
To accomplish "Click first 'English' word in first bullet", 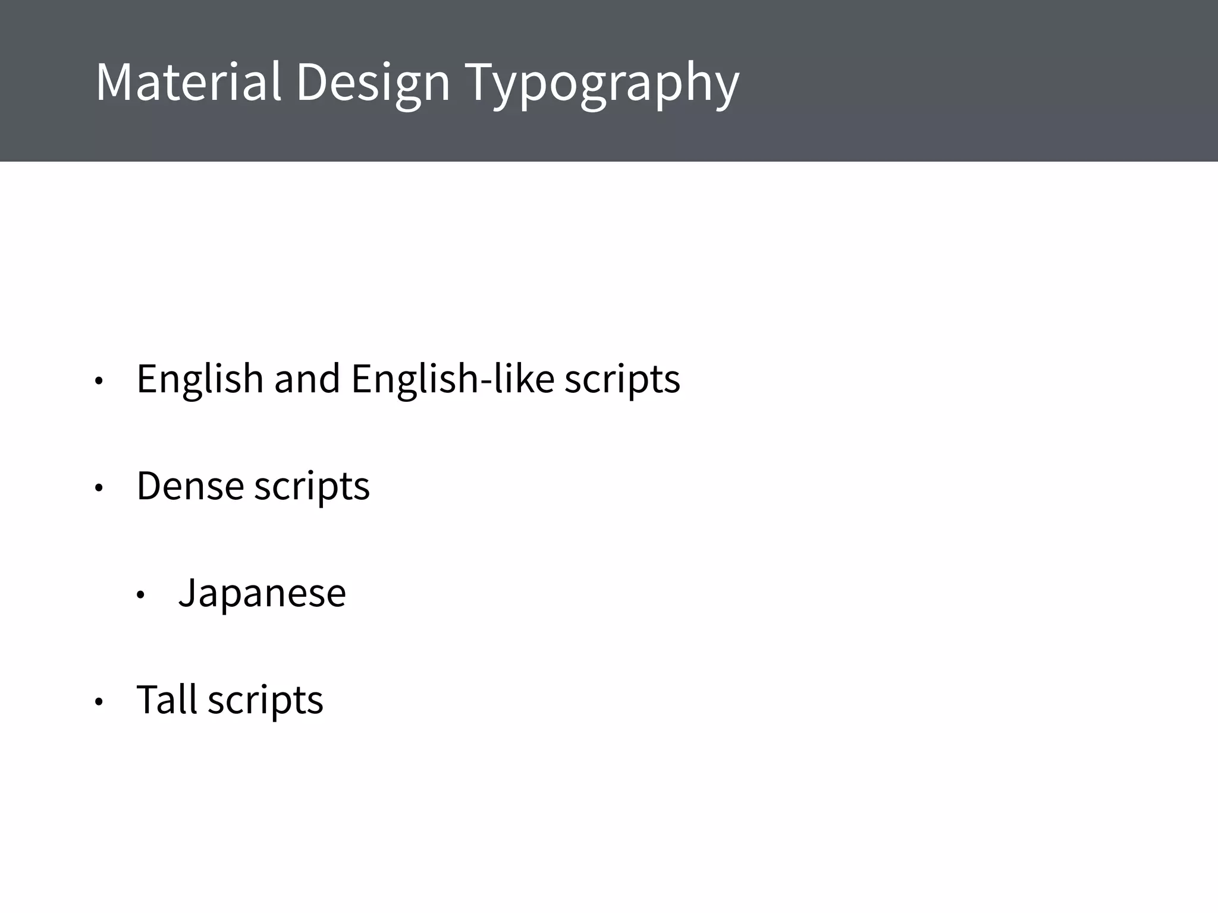I will click(x=200, y=379).
